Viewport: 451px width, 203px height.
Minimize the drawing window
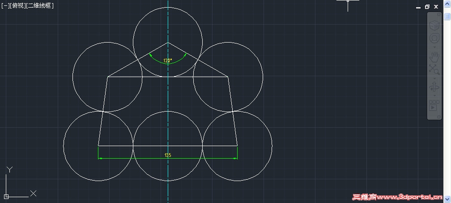pyautogui.click(x=418, y=7)
